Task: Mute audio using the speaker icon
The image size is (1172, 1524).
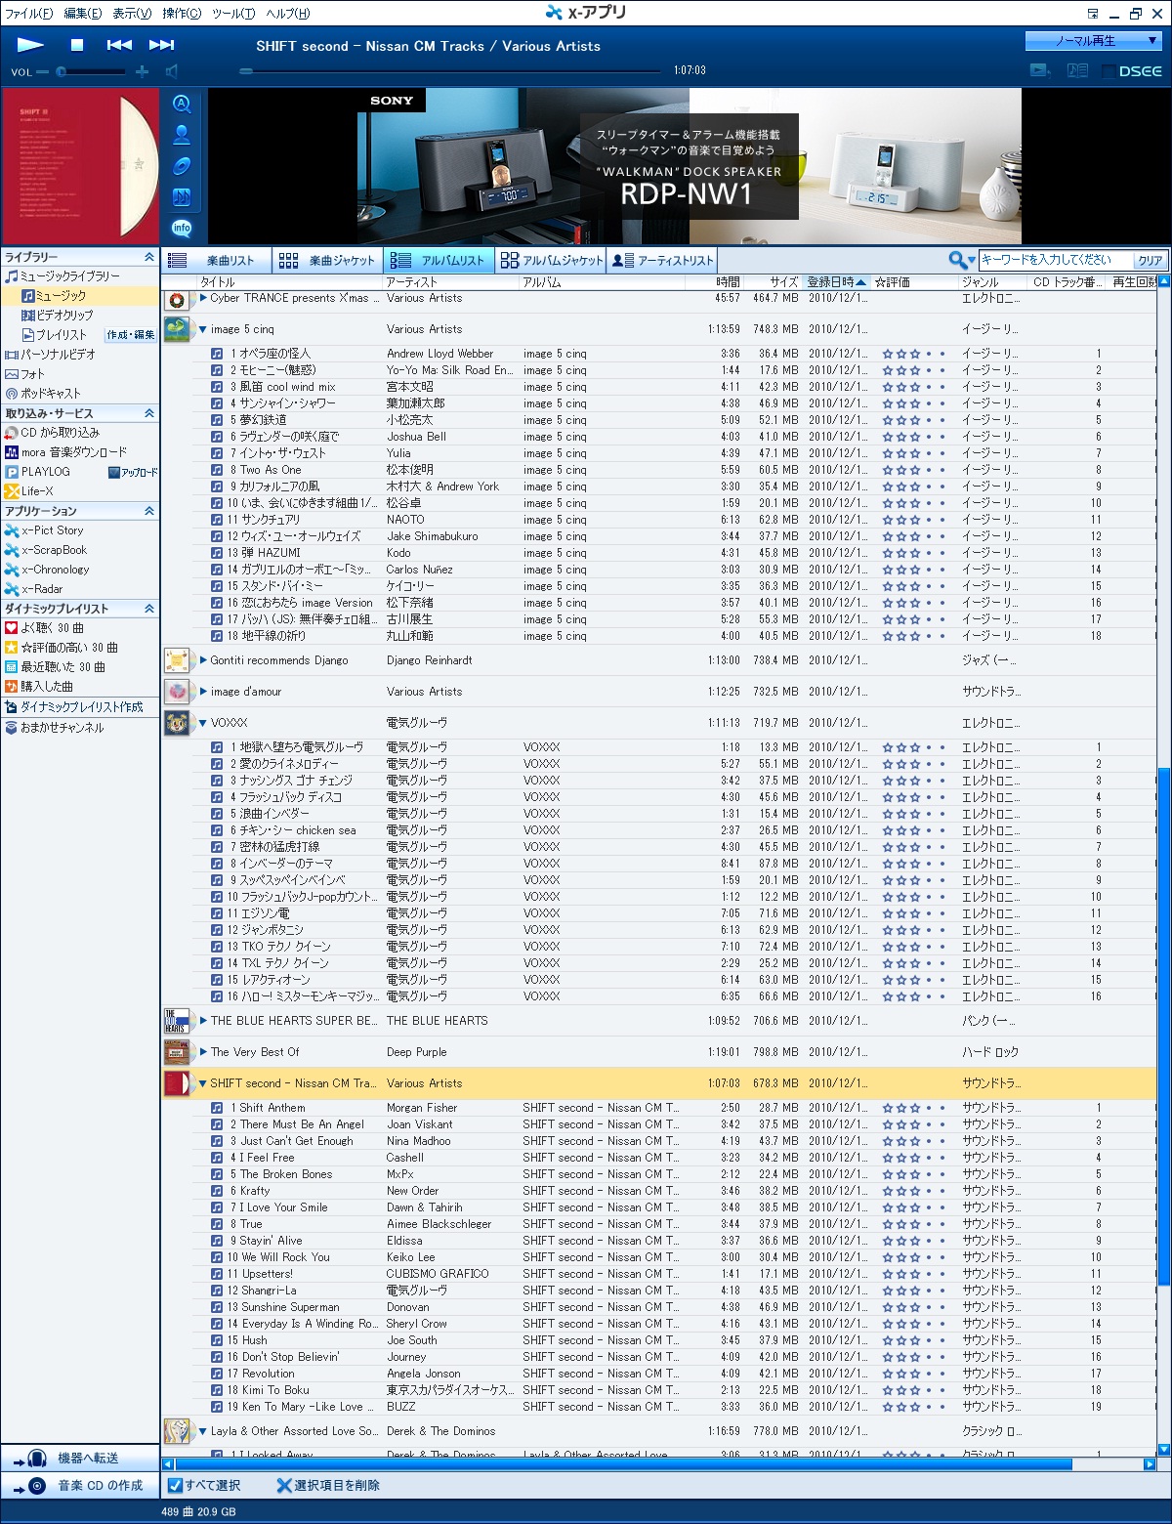Action: tap(172, 71)
